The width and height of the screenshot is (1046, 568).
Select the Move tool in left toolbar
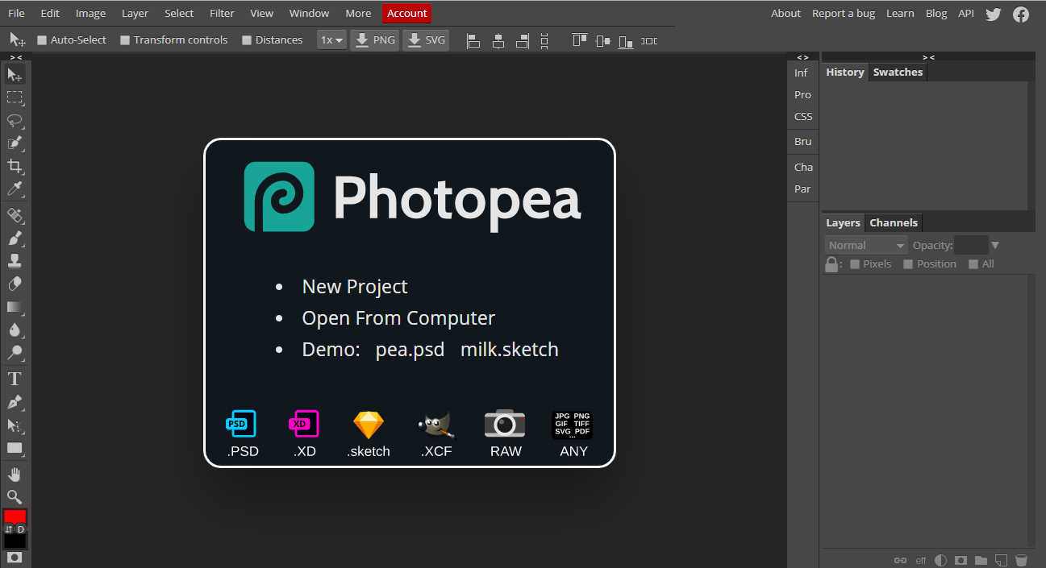(x=15, y=75)
